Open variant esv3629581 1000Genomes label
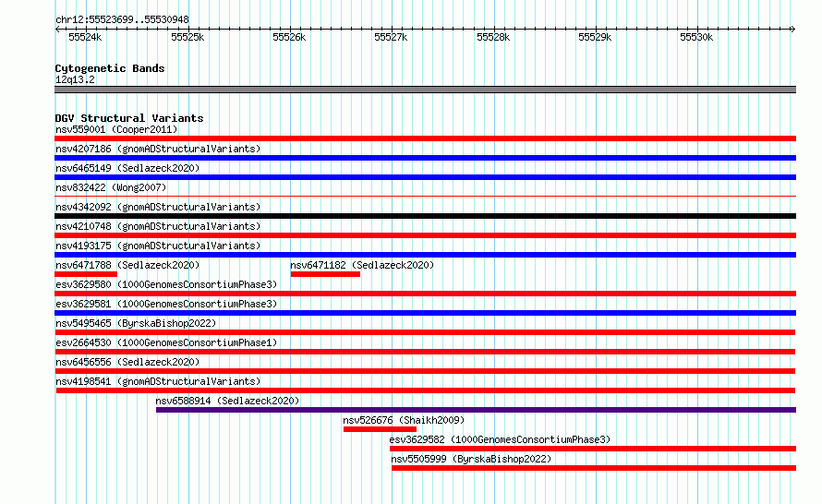822x504 pixels. 166,304
